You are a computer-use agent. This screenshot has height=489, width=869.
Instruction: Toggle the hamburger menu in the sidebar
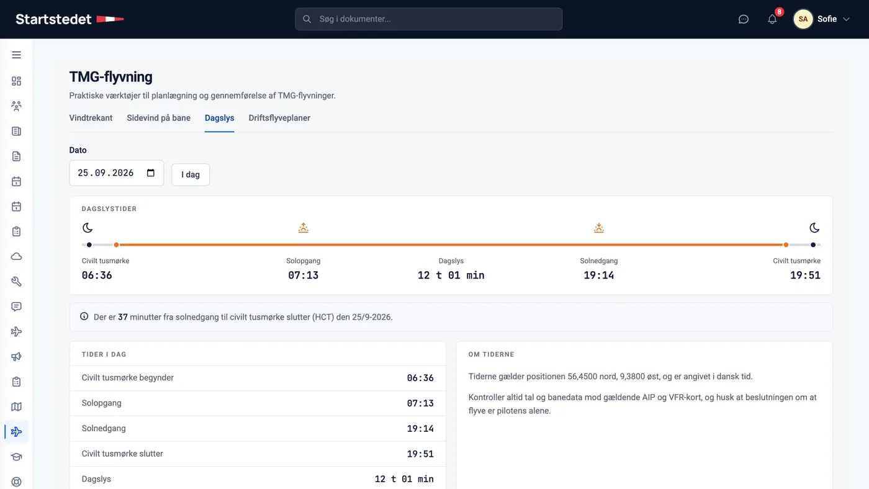tap(16, 55)
